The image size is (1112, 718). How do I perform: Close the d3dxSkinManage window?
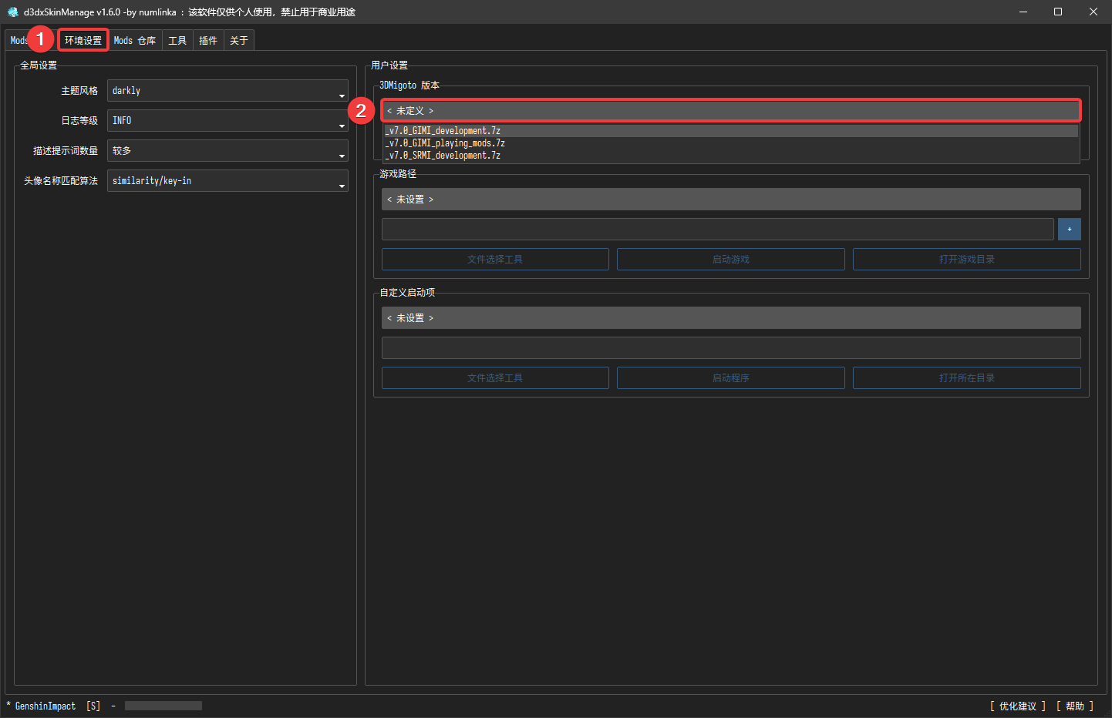click(x=1093, y=12)
